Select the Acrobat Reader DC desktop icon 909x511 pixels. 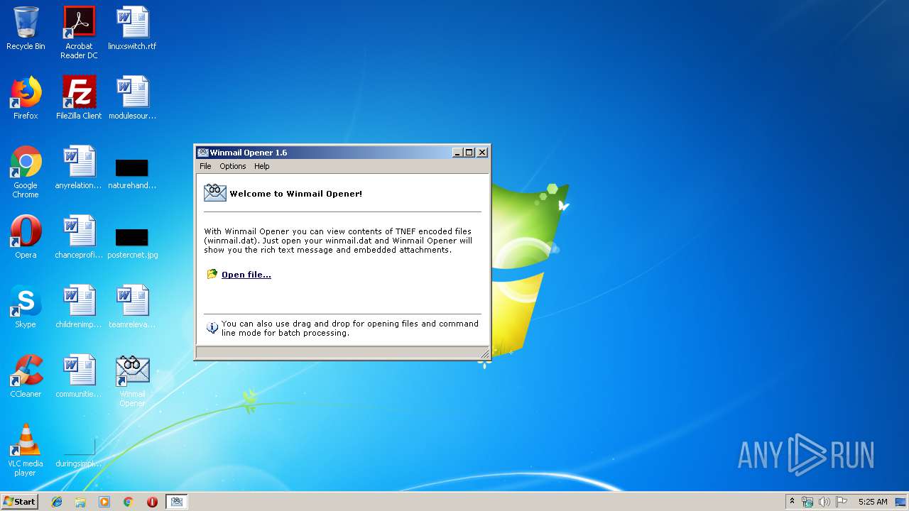click(79, 33)
